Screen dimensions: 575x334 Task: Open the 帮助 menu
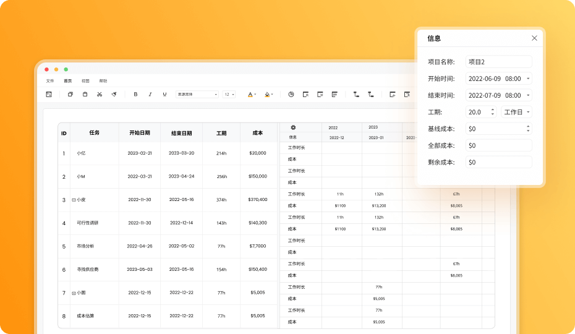[103, 81]
